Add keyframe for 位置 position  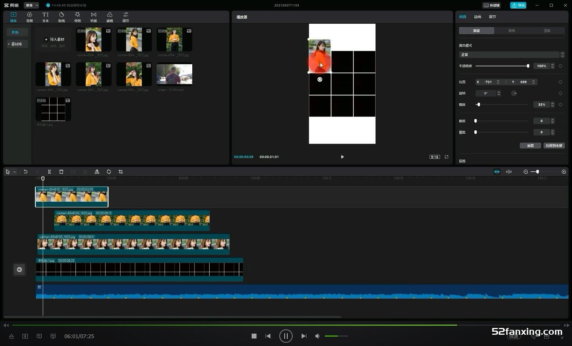tap(560, 82)
